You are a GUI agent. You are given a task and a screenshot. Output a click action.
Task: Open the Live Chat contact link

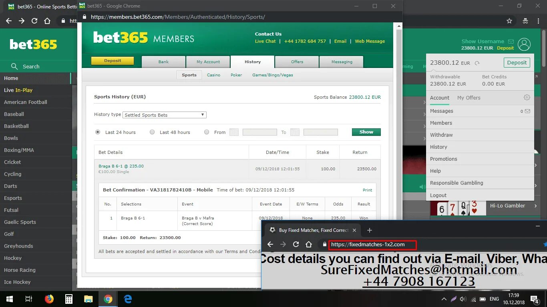click(265, 41)
